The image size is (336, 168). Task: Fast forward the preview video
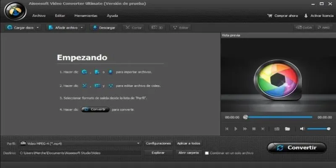click(245, 129)
